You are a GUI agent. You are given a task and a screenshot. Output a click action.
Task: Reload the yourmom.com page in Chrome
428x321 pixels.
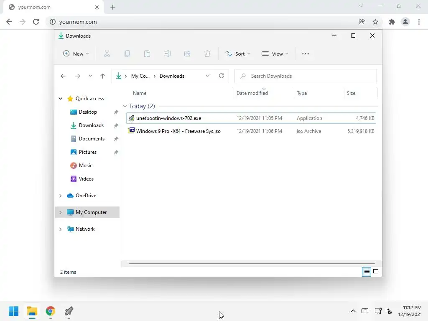36,22
